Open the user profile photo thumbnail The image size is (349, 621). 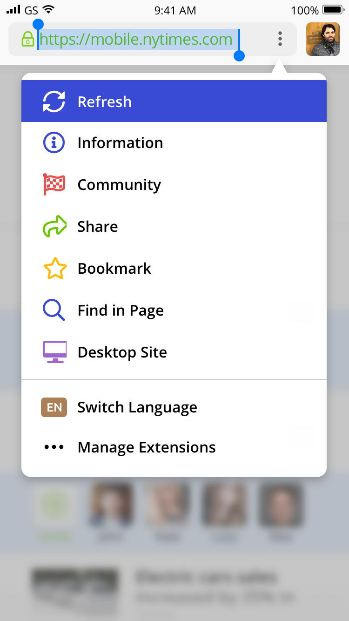(x=323, y=39)
